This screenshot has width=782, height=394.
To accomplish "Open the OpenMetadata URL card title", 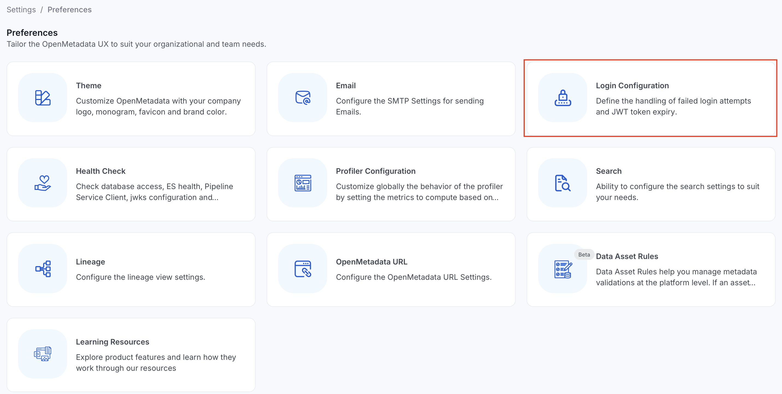I will click(371, 262).
